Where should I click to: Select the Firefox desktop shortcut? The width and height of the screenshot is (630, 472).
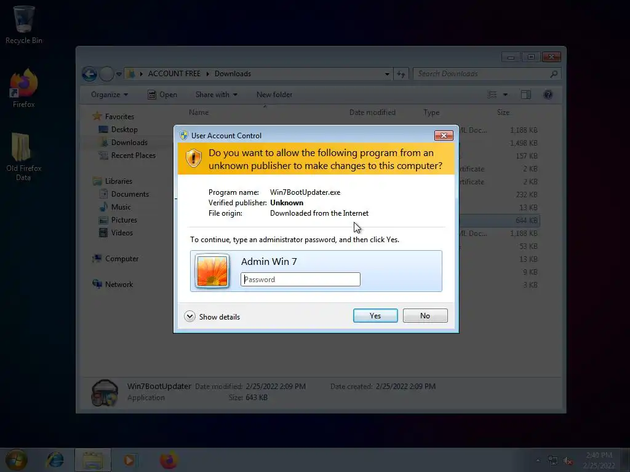[x=24, y=88]
